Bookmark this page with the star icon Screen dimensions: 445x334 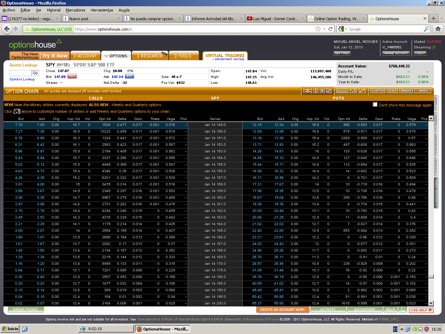click(318, 29)
